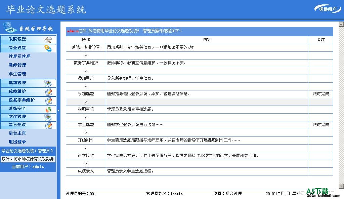This screenshot has width=344, height=199.
Task: Click the 成绩录入 table cell
Action: tap(86, 171)
